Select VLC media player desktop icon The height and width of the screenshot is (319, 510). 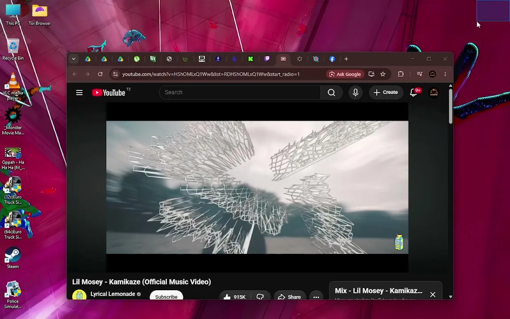coord(13,86)
